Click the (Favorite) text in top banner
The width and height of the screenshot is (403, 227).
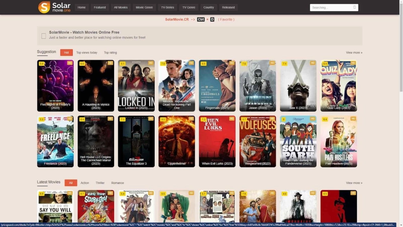point(226,19)
